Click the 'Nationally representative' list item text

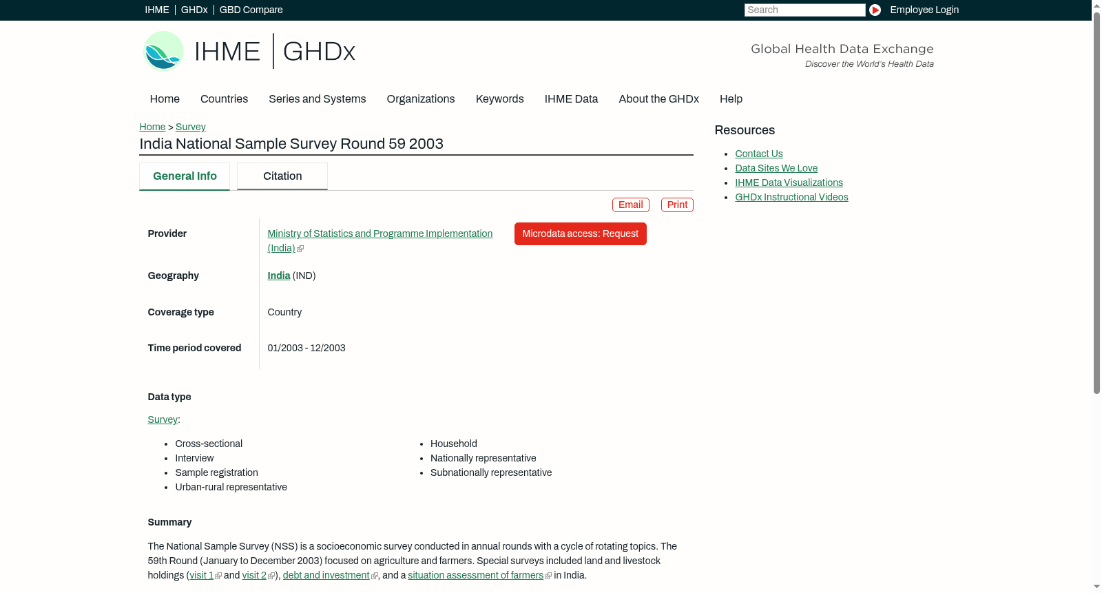pos(484,458)
